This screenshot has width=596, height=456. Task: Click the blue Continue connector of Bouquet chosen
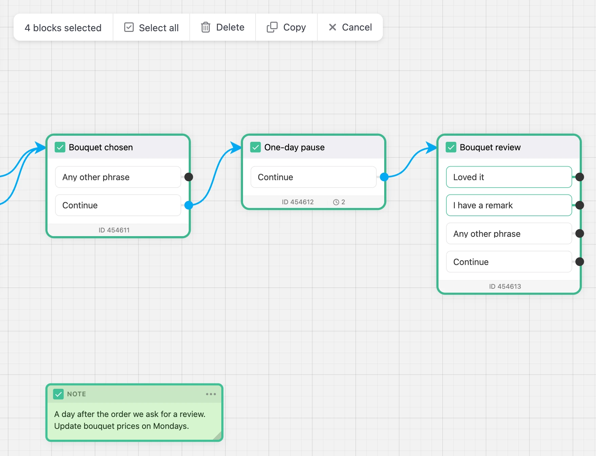click(x=189, y=205)
